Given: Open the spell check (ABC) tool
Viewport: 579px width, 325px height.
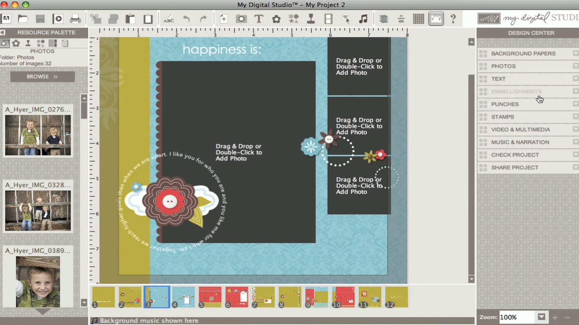Looking at the screenshot, I should click(168, 19).
